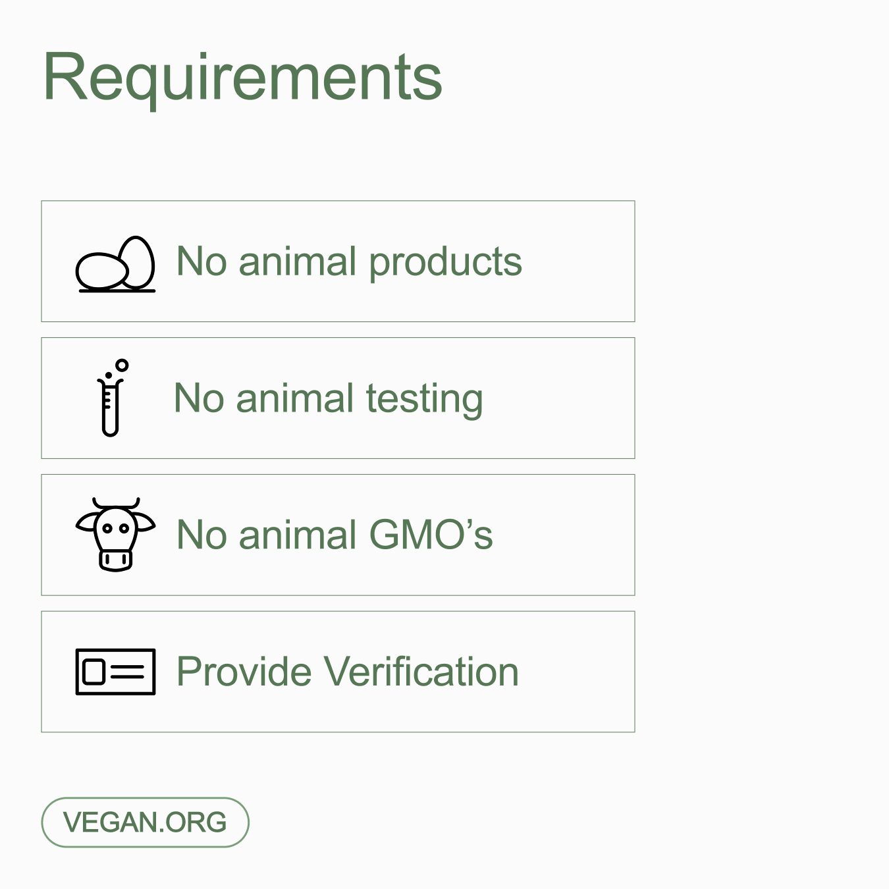Select the "No animal testing" label

[328, 398]
